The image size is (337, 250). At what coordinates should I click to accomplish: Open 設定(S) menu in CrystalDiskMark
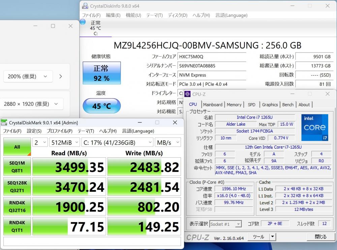click(x=34, y=131)
